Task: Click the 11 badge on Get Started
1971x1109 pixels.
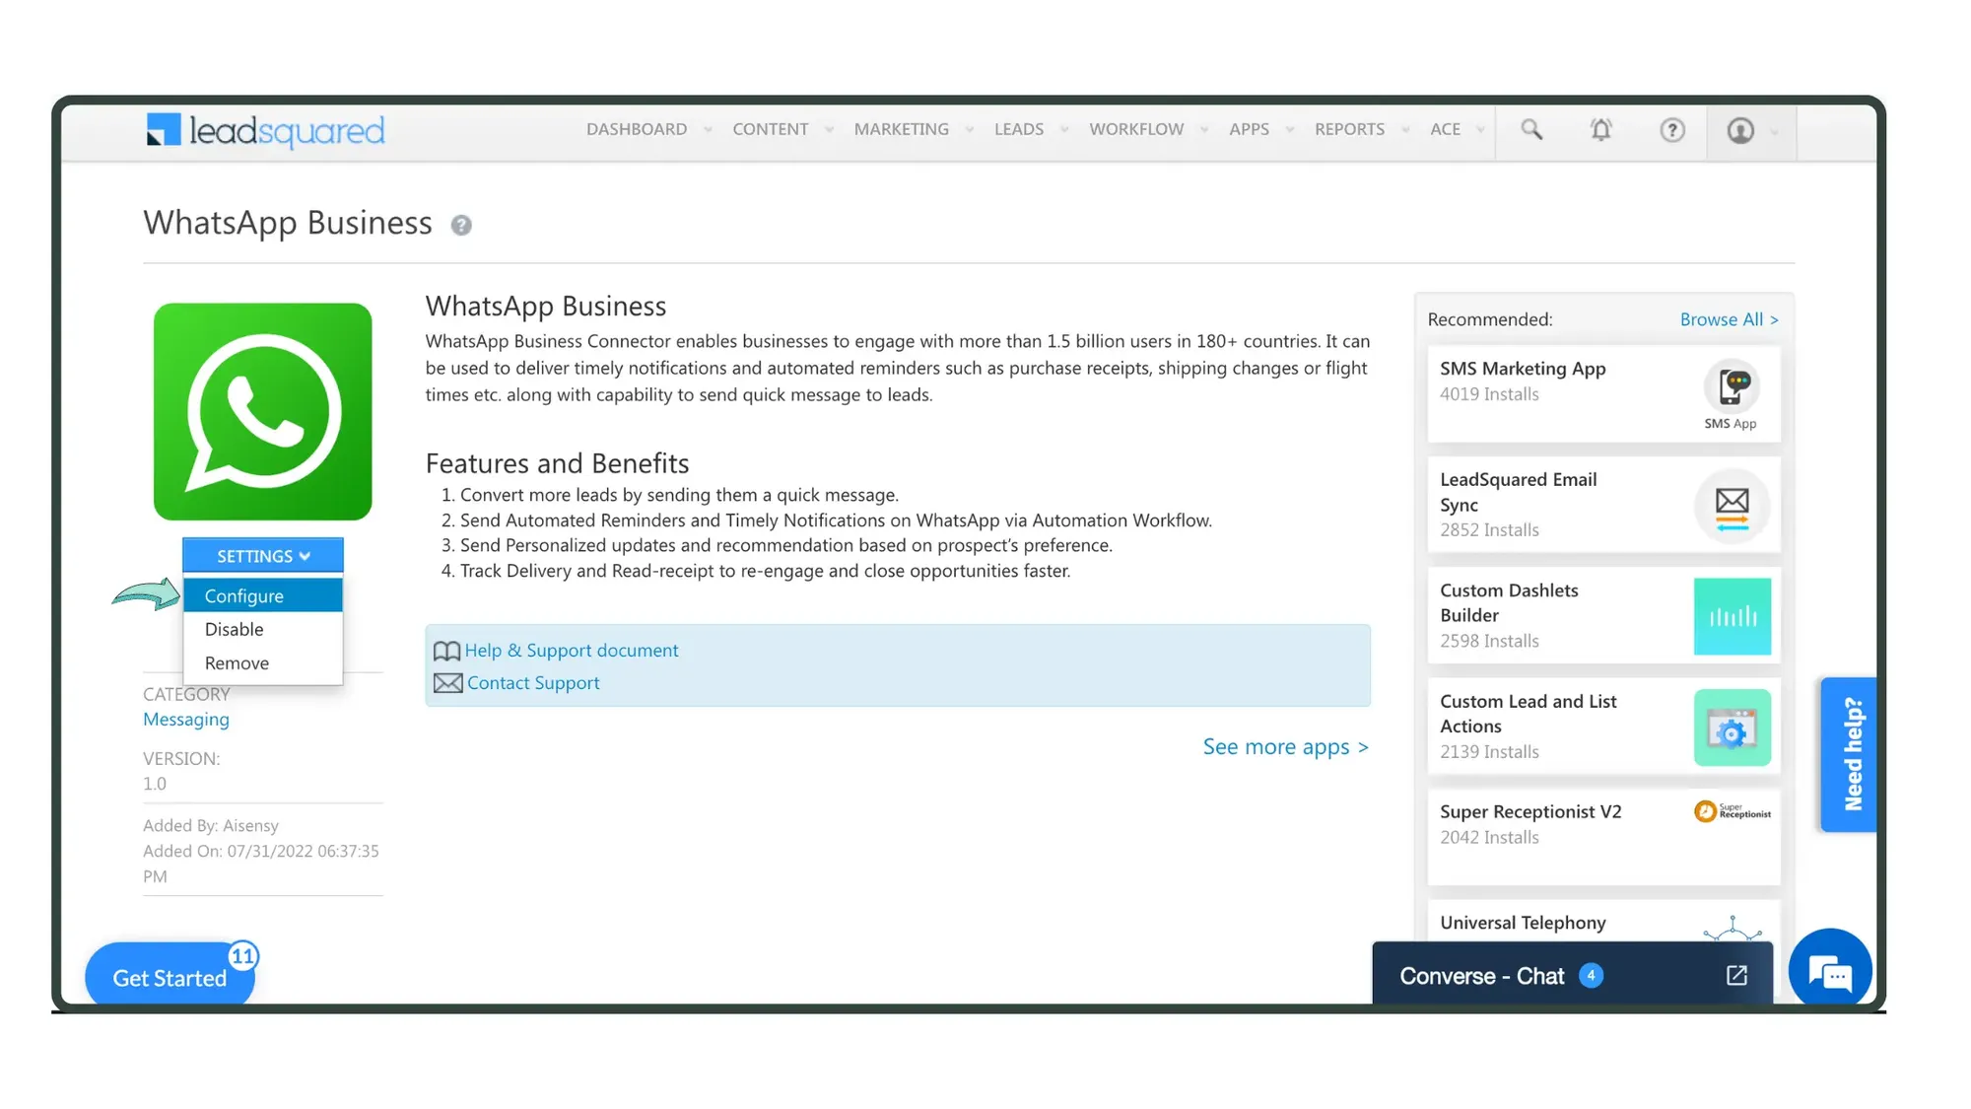Action: pos(242,955)
